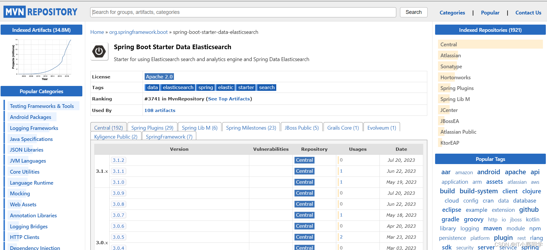Open See Top Artifacts link

coord(229,99)
